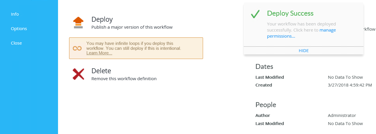
Task: Click the Dates section heading
Action: [264, 67]
